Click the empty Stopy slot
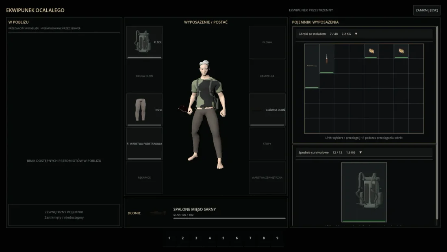The image size is (447, 252). (x=267, y=144)
